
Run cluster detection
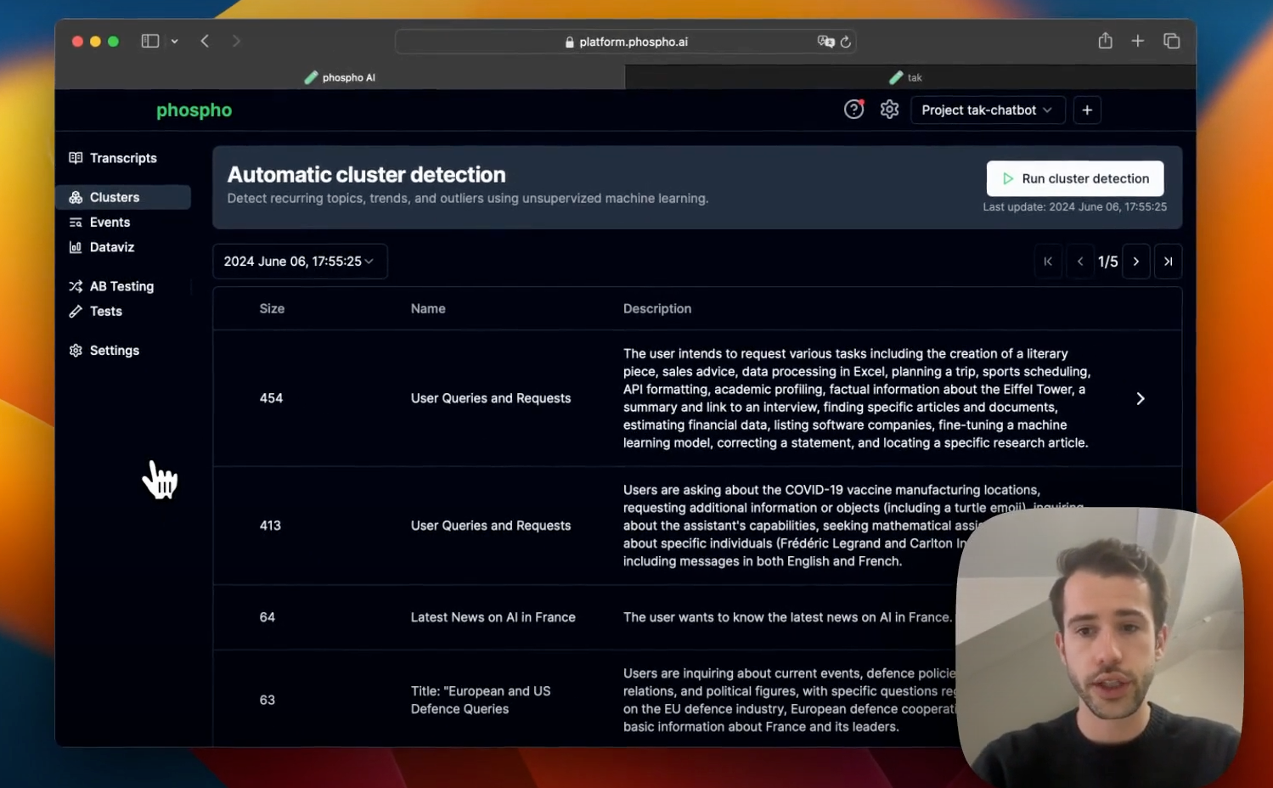pyautogui.click(x=1075, y=178)
